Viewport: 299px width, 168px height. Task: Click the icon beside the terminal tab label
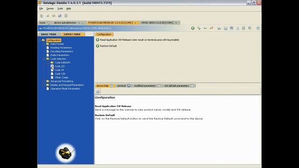pyautogui.click(x=129, y=86)
